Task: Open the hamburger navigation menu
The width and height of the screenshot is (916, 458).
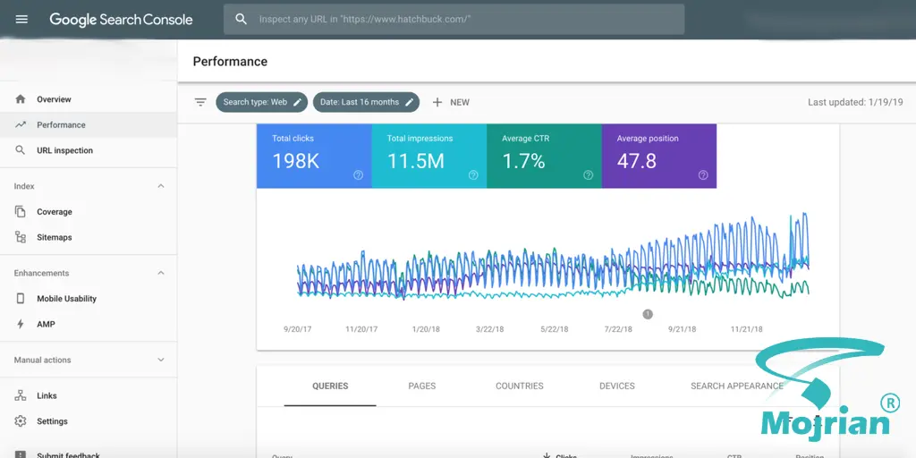Action: pyautogui.click(x=21, y=20)
